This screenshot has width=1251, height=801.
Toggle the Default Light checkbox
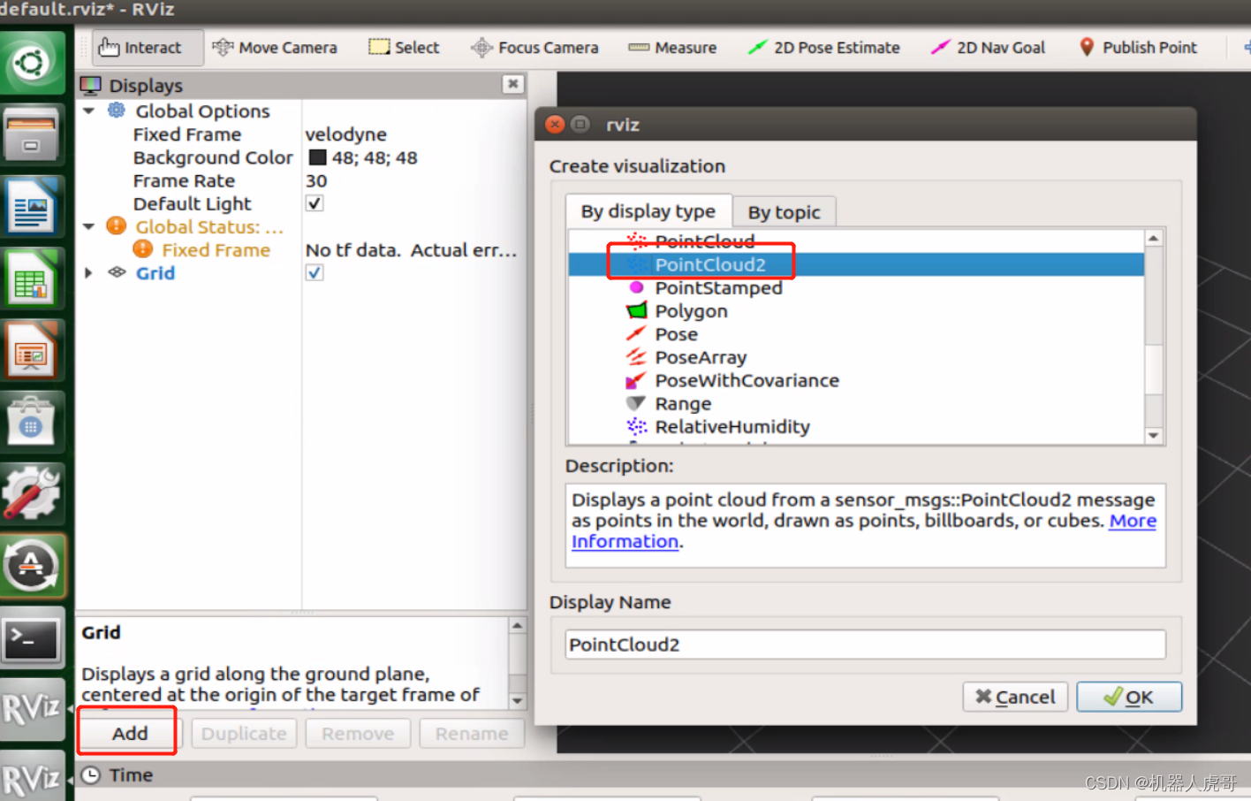point(314,203)
